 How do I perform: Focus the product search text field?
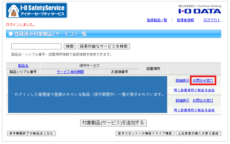(36, 46)
